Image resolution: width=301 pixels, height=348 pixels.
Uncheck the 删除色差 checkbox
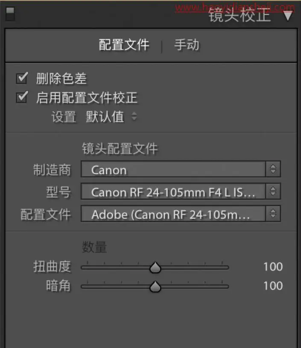coord(22,78)
